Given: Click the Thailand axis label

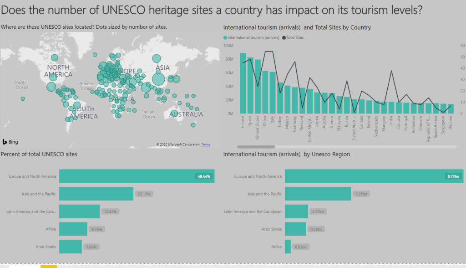Looking at the screenshot, I should pos(302,124).
